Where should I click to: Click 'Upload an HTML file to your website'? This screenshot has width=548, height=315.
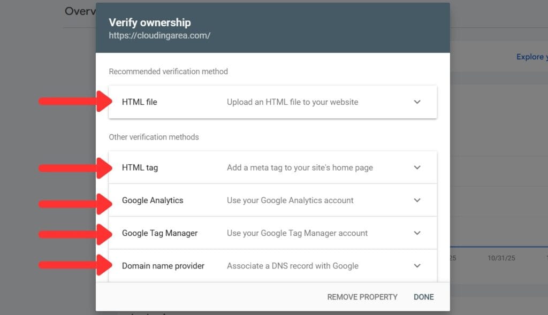coord(292,102)
